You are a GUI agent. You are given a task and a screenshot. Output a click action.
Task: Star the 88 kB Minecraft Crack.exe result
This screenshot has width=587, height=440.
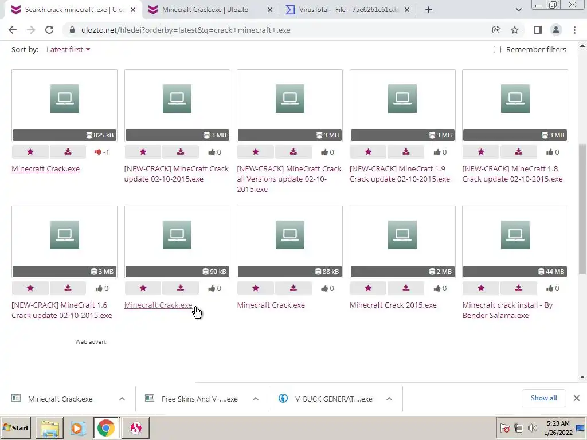(x=256, y=288)
